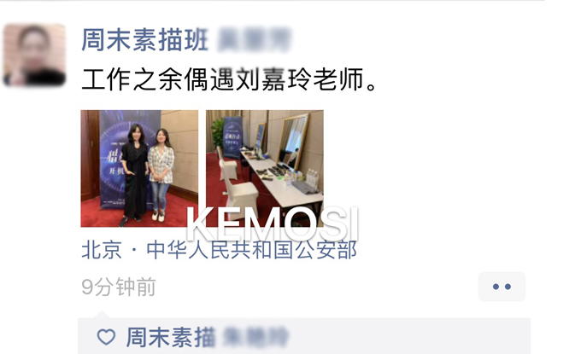Tap the heart like icon
Image resolution: width=575 pixels, height=354 pixels.
[x=106, y=336]
